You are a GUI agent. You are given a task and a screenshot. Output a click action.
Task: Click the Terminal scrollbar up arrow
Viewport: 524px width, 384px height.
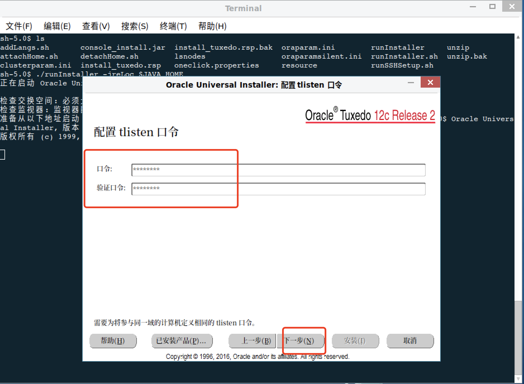point(518,37)
